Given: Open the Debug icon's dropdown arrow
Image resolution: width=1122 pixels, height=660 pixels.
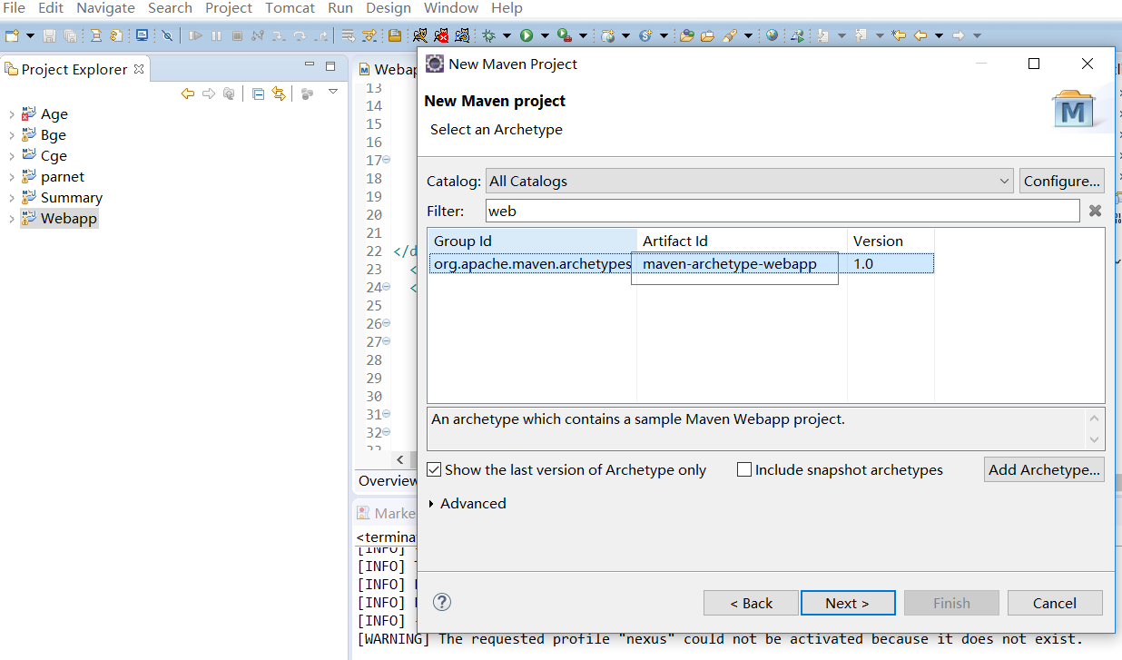Looking at the screenshot, I should 507,35.
